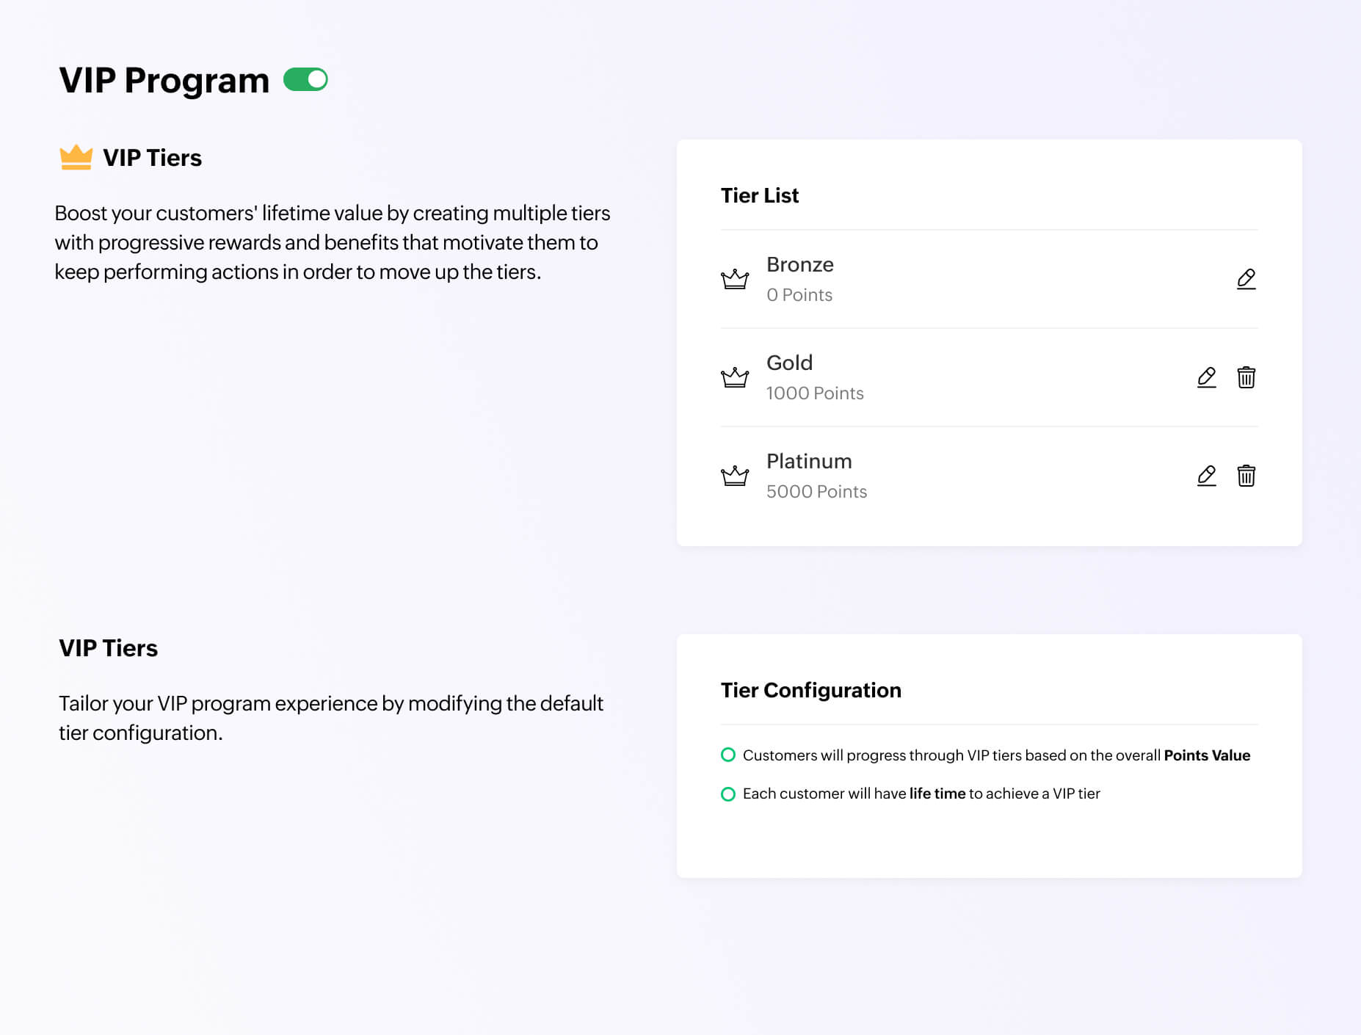This screenshot has height=1035, width=1361.
Task: Delete the Platinum tier
Action: [1246, 476]
